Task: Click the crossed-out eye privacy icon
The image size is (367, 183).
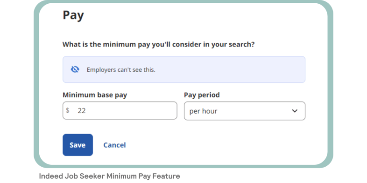Action: 75,69
